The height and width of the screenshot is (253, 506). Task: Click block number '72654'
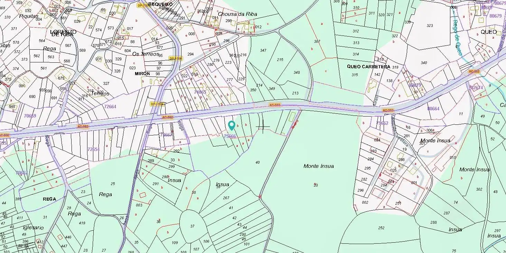93,149
